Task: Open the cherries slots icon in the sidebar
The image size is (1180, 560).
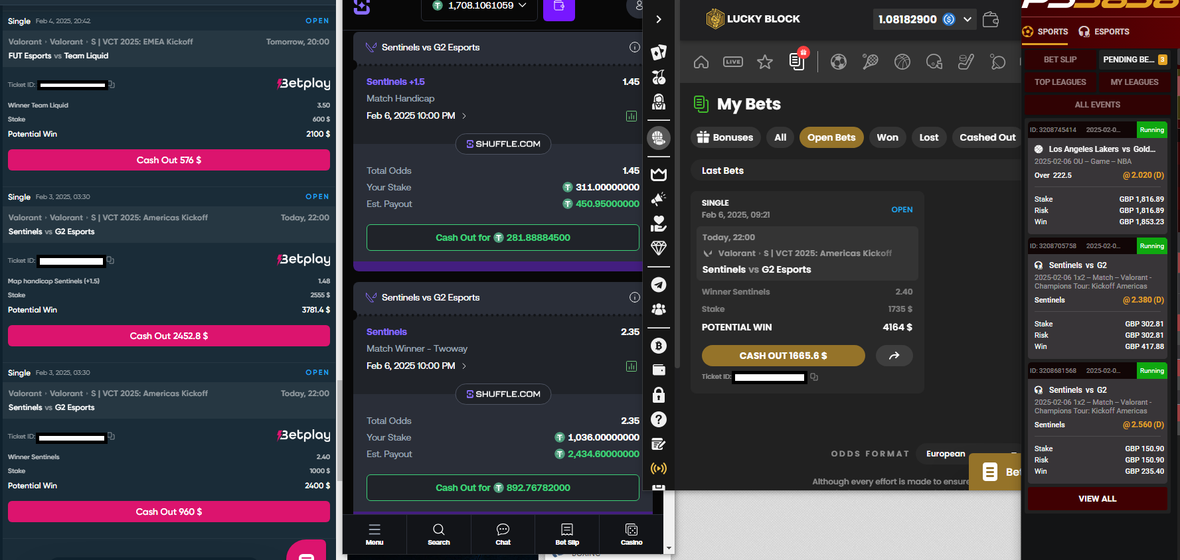Action: tap(658, 77)
